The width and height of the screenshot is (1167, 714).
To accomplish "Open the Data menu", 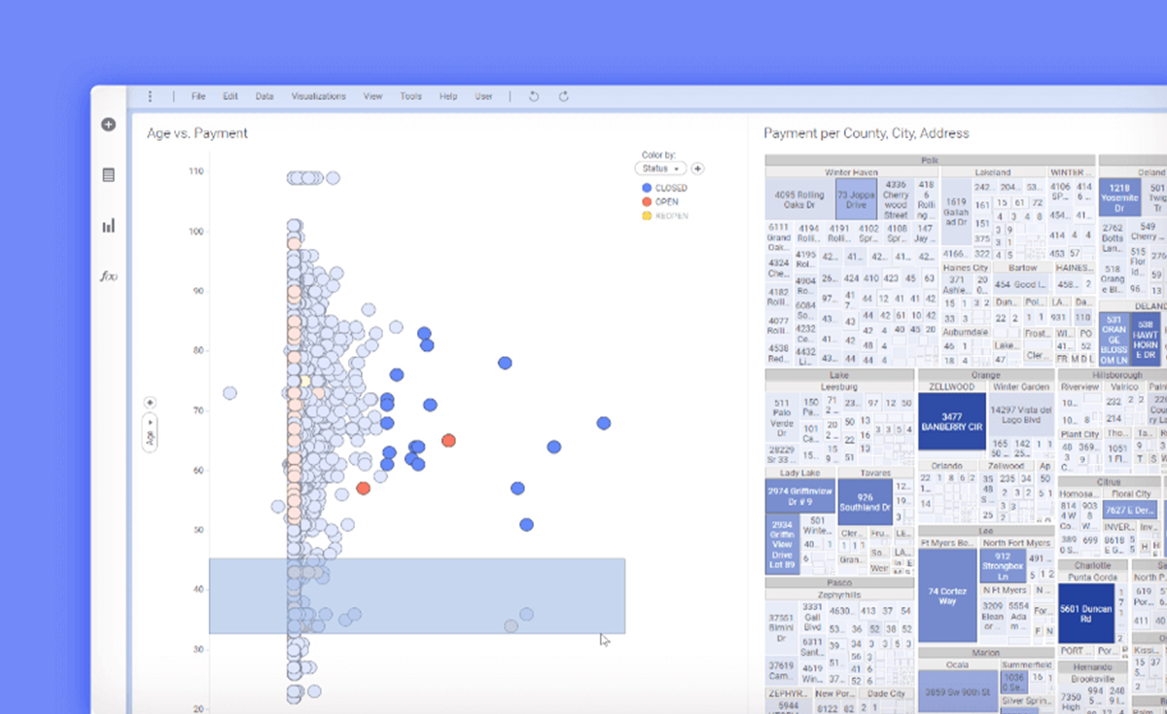I will (x=265, y=96).
